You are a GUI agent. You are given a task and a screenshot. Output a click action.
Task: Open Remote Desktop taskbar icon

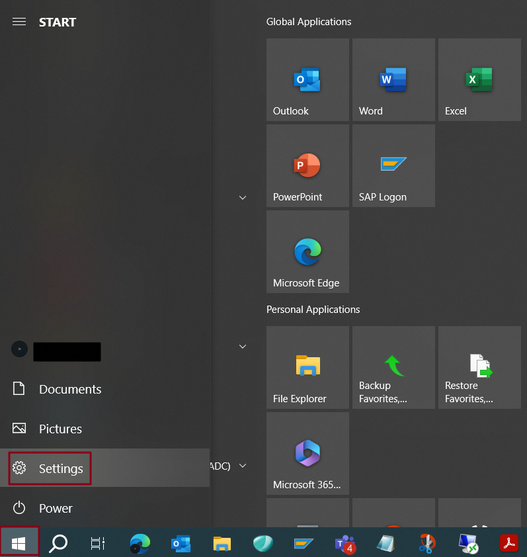(x=468, y=544)
